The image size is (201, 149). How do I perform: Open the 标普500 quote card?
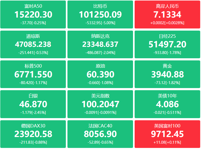33,74
